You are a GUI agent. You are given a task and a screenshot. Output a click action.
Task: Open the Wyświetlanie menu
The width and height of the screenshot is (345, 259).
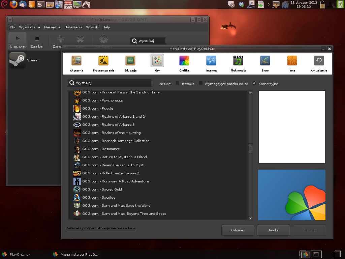point(30,27)
